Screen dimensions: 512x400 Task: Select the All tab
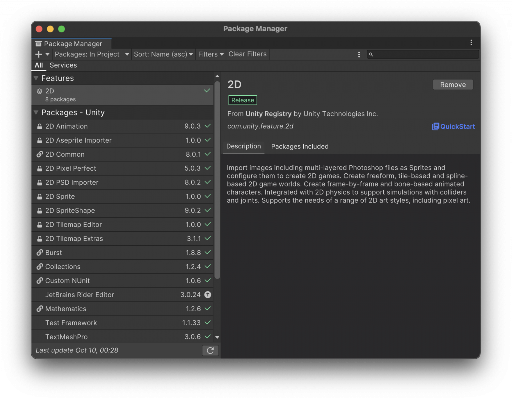39,65
